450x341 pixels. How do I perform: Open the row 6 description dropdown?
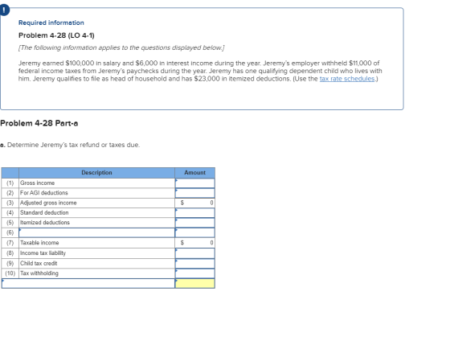tap(96, 232)
